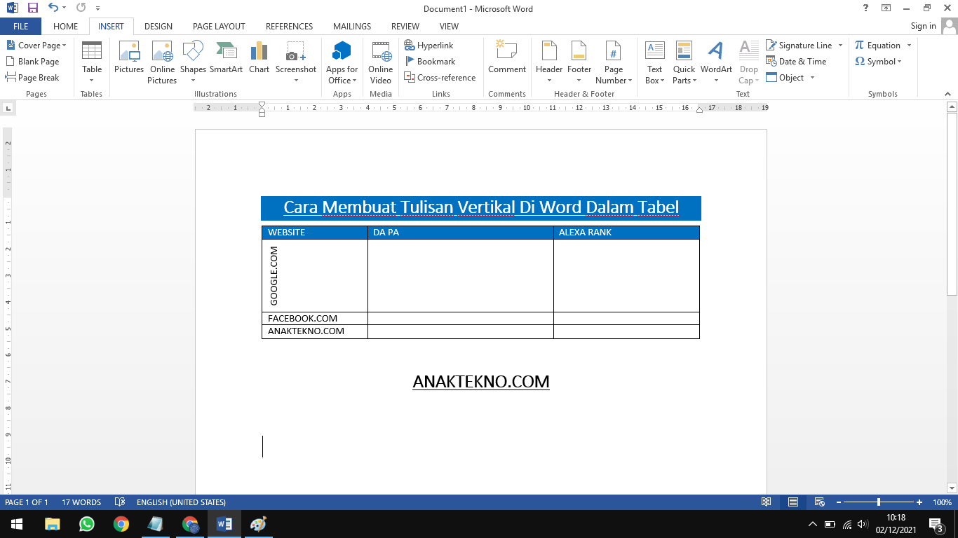
Task: Switch to the REVIEW tab
Action: point(405,27)
